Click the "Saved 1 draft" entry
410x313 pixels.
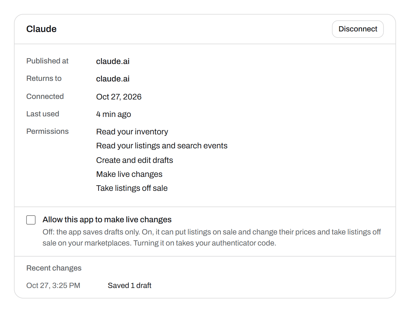tap(130, 286)
